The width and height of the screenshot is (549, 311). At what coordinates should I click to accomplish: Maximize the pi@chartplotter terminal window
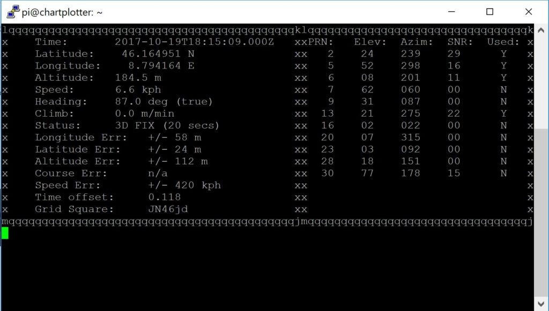click(x=489, y=12)
